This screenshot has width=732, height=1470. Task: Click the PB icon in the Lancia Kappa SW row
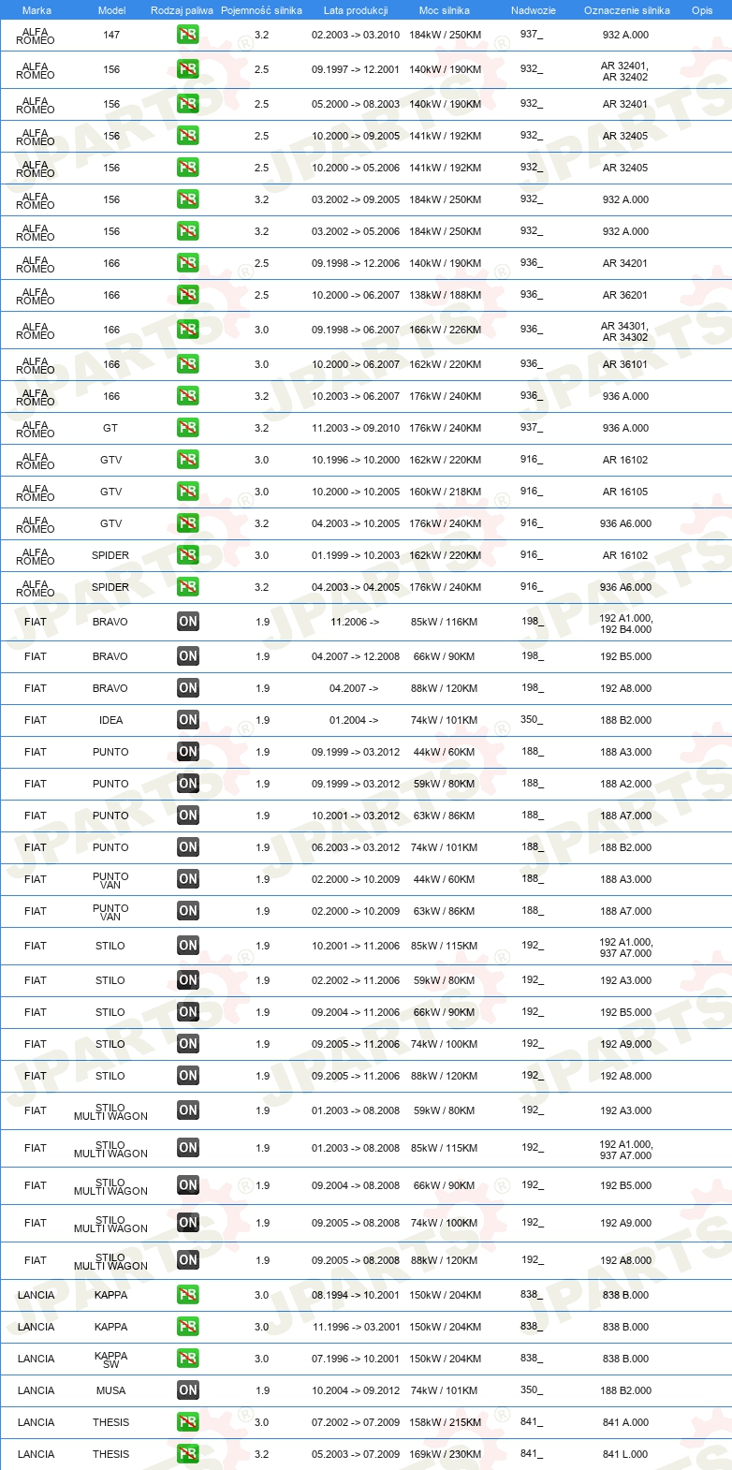click(x=188, y=1359)
